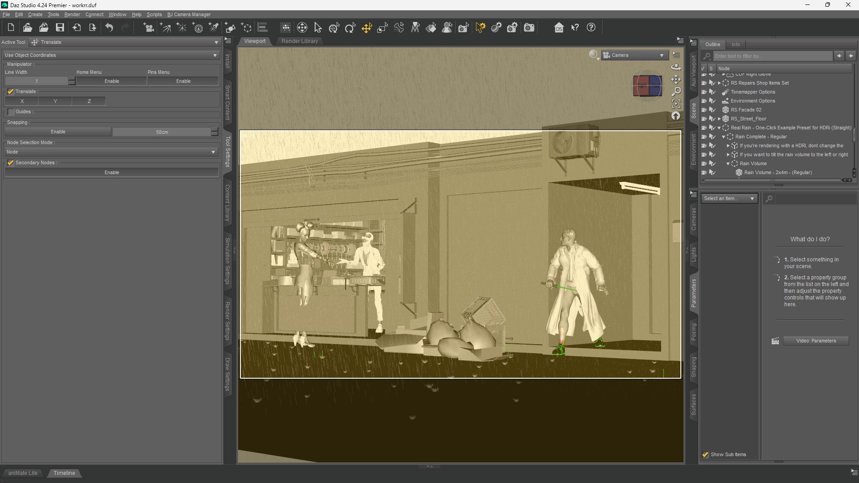Select the Rain Volume - 2x4m - (Regular) node
The height and width of the screenshot is (483, 859).
coord(778,173)
